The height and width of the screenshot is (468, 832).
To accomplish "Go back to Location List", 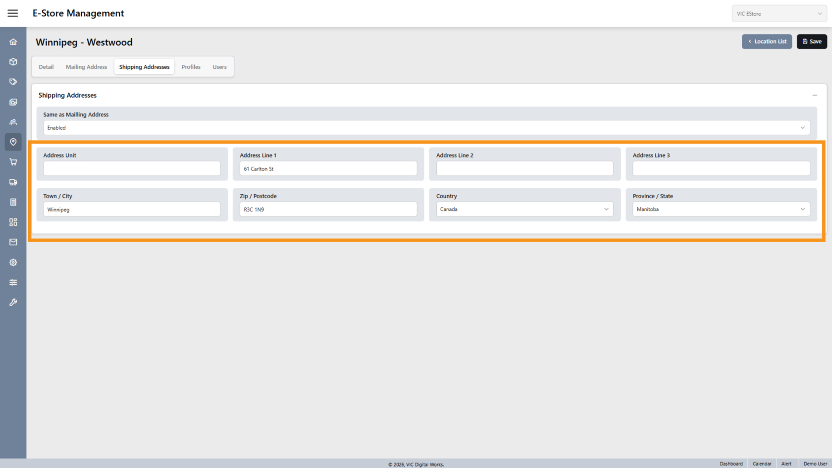I will (767, 42).
